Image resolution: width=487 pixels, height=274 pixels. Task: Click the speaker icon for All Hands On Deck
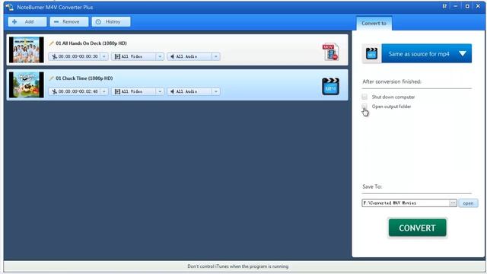point(173,56)
